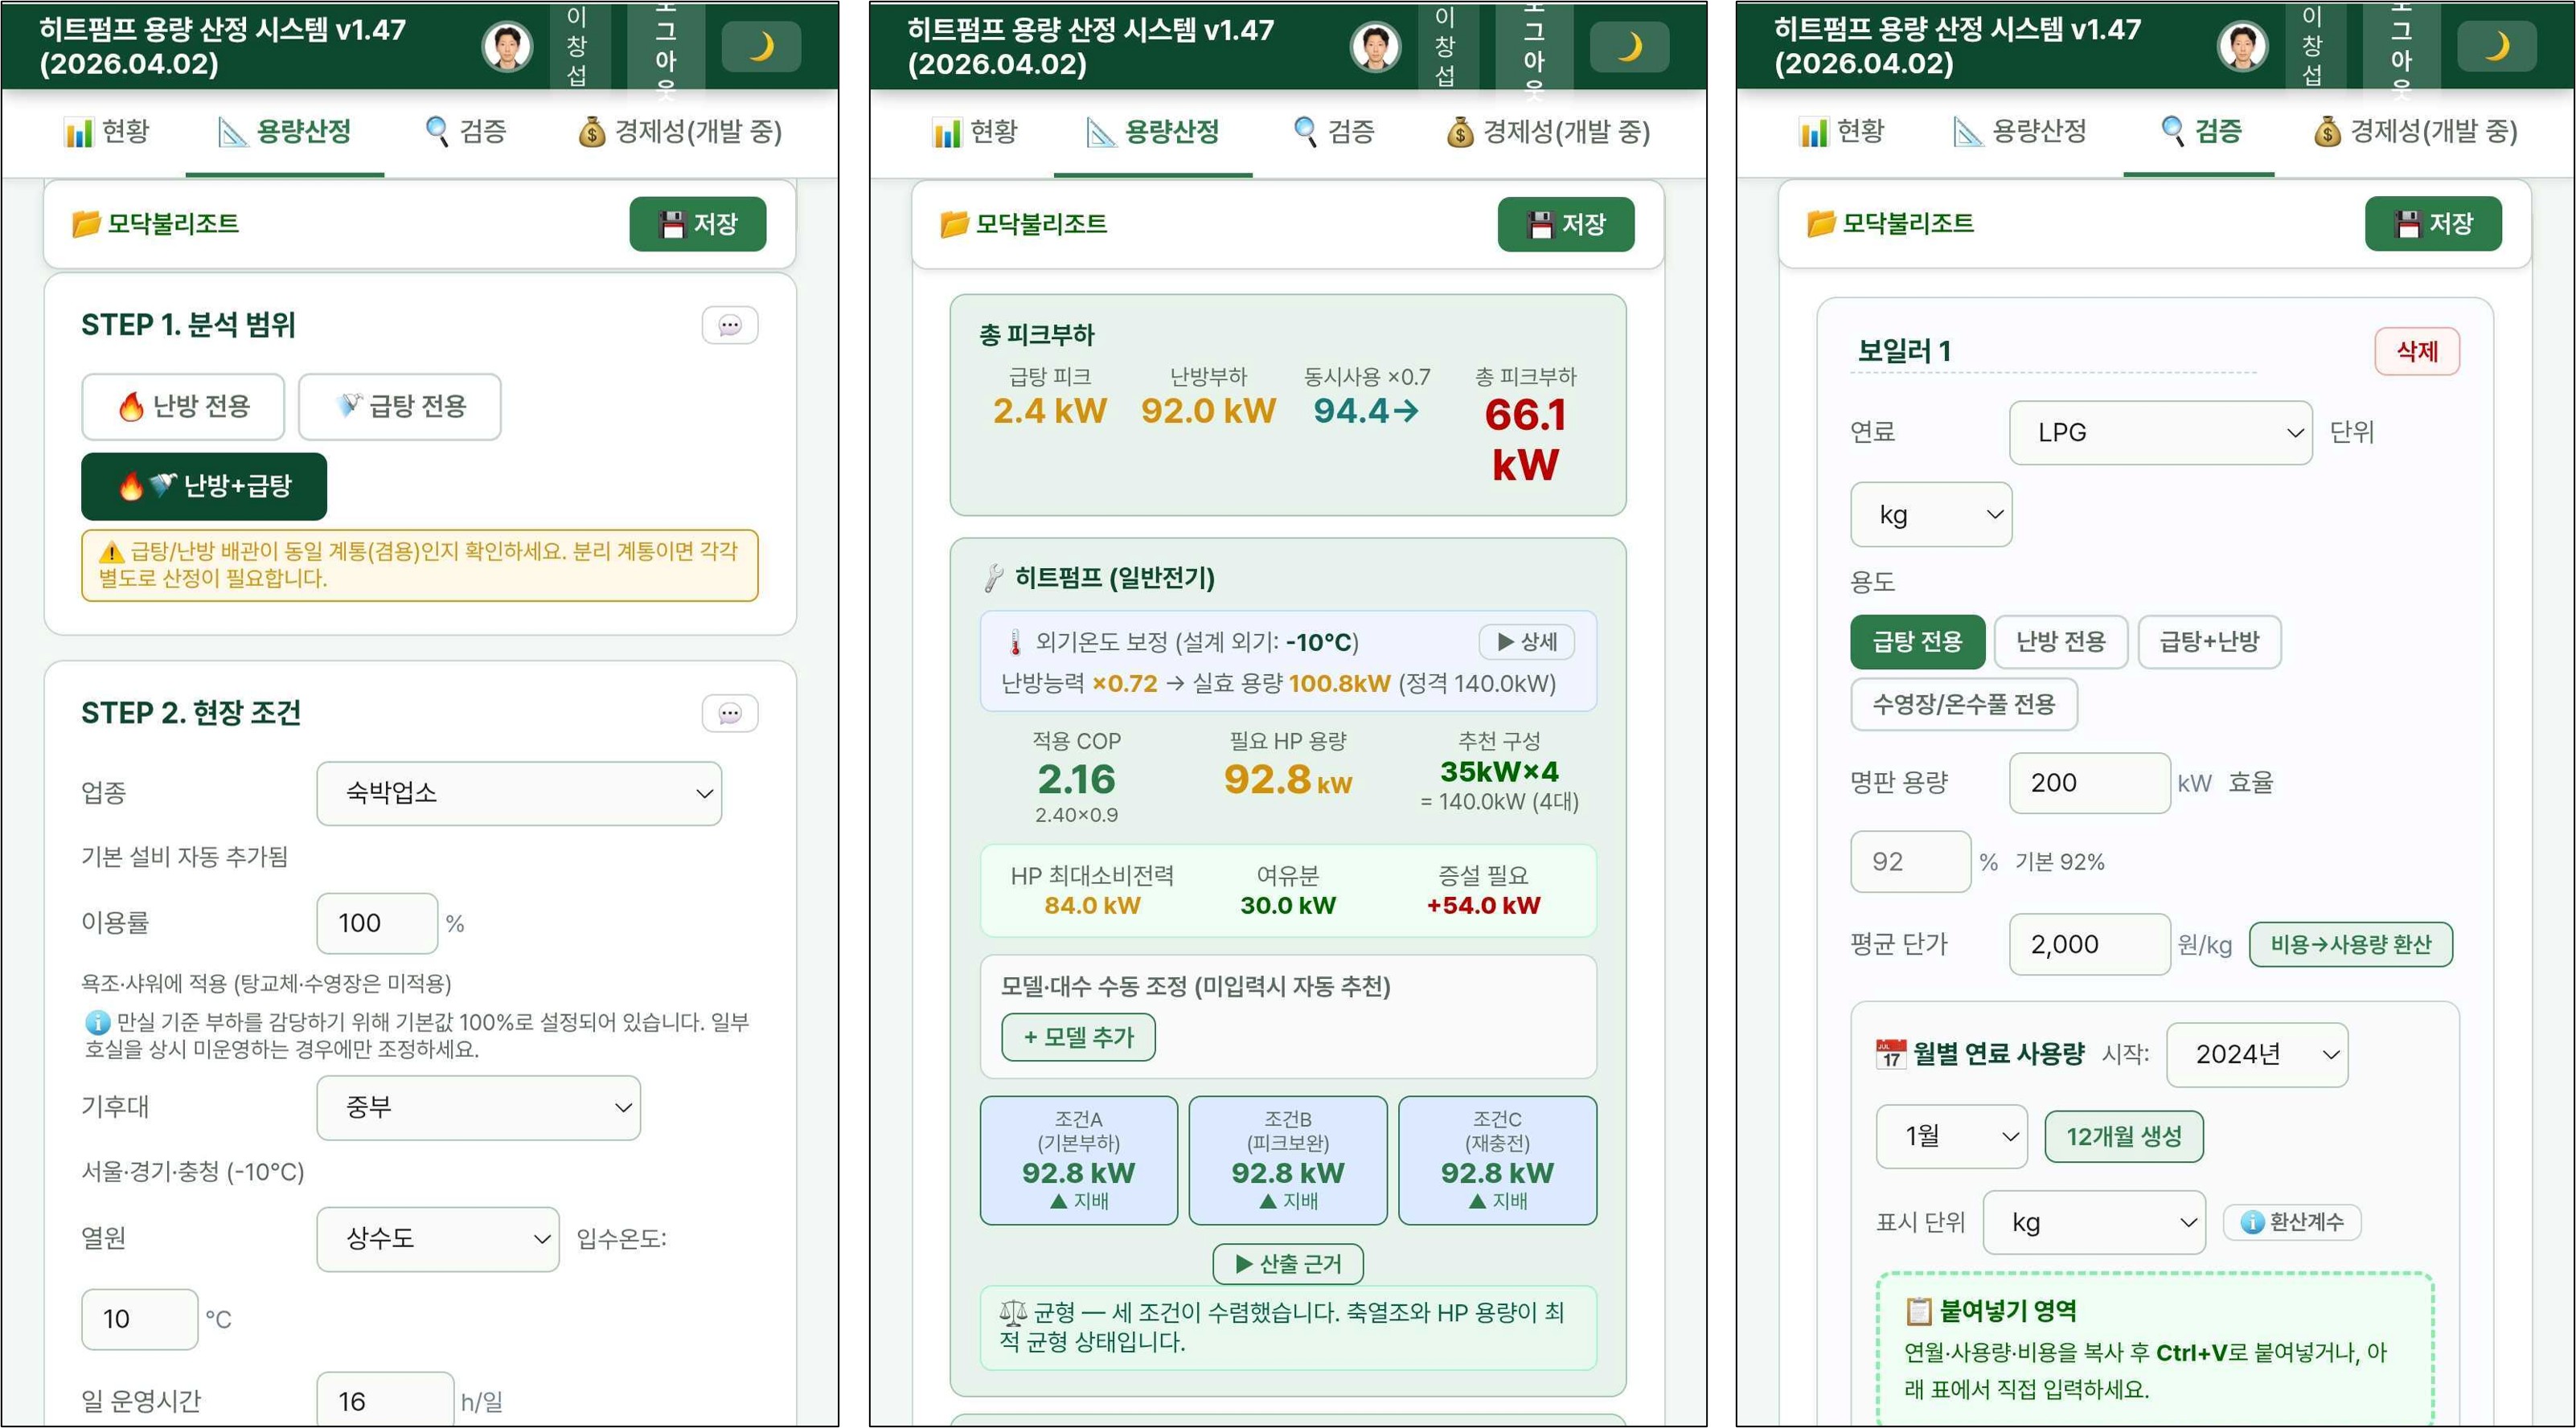
Task: Open comment bubble for STEP 1 분석 범위
Action: click(730, 325)
